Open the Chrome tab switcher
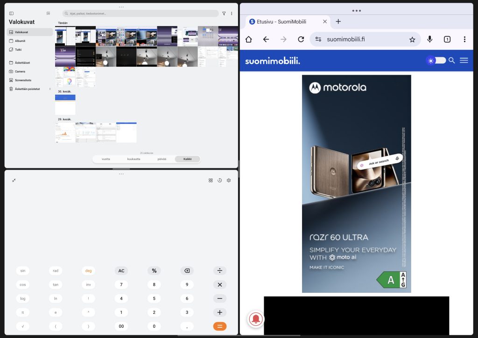 (447, 39)
